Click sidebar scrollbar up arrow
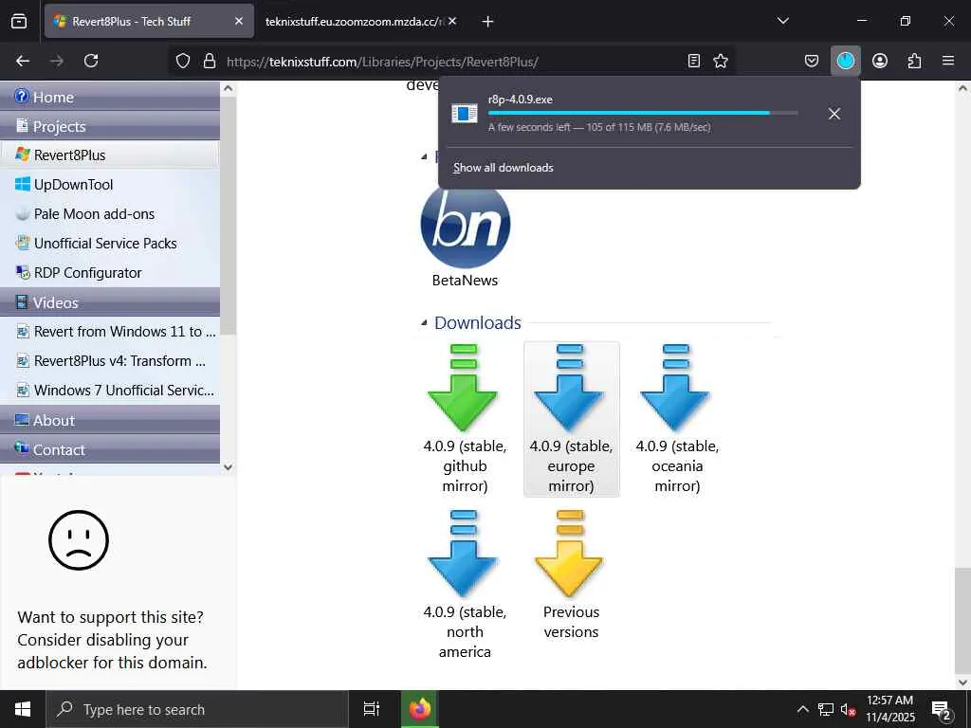971x728 pixels. click(x=228, y=88)
